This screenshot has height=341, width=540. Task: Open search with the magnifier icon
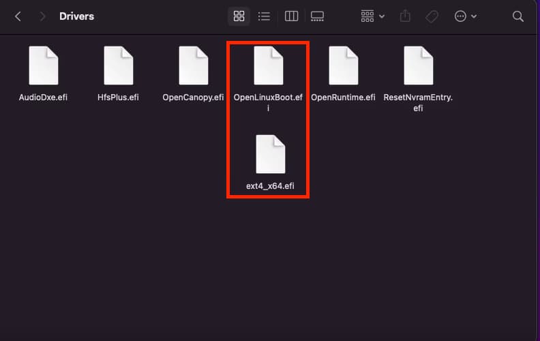517,16
